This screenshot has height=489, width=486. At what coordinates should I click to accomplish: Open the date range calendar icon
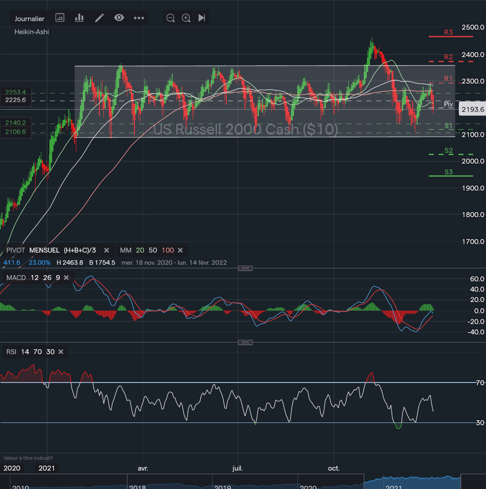click(x=60, y=18)
